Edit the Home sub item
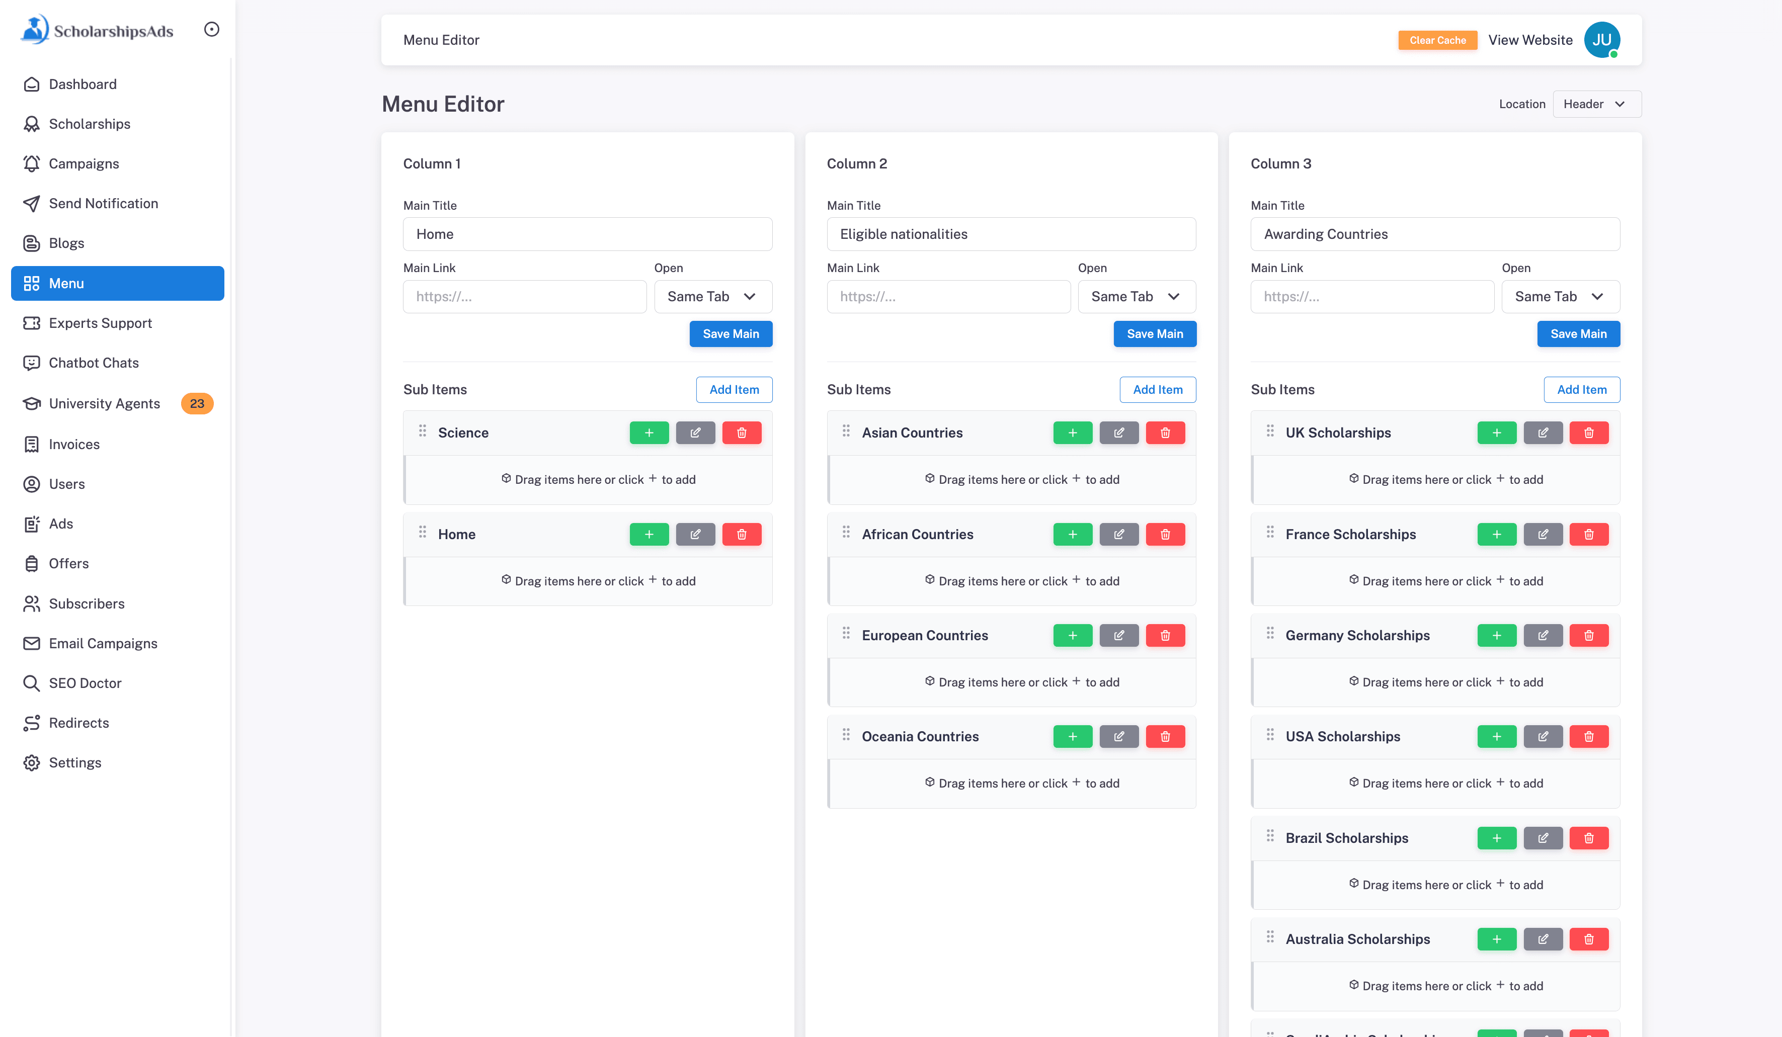This screenshot has height=1037, width=1782. pos(695,535)
